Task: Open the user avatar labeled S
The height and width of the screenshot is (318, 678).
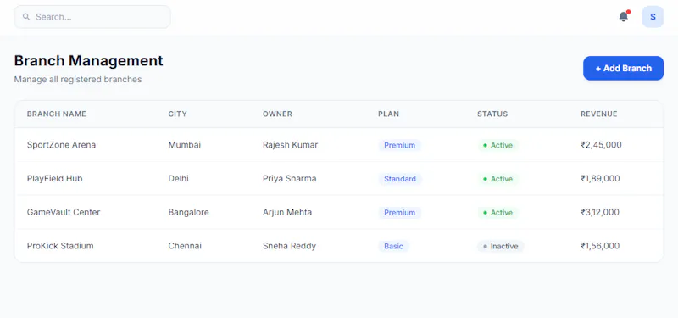Action: (653, 17)
